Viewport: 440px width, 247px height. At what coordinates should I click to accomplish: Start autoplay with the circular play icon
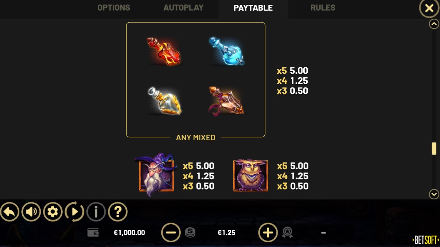point(74,212)
